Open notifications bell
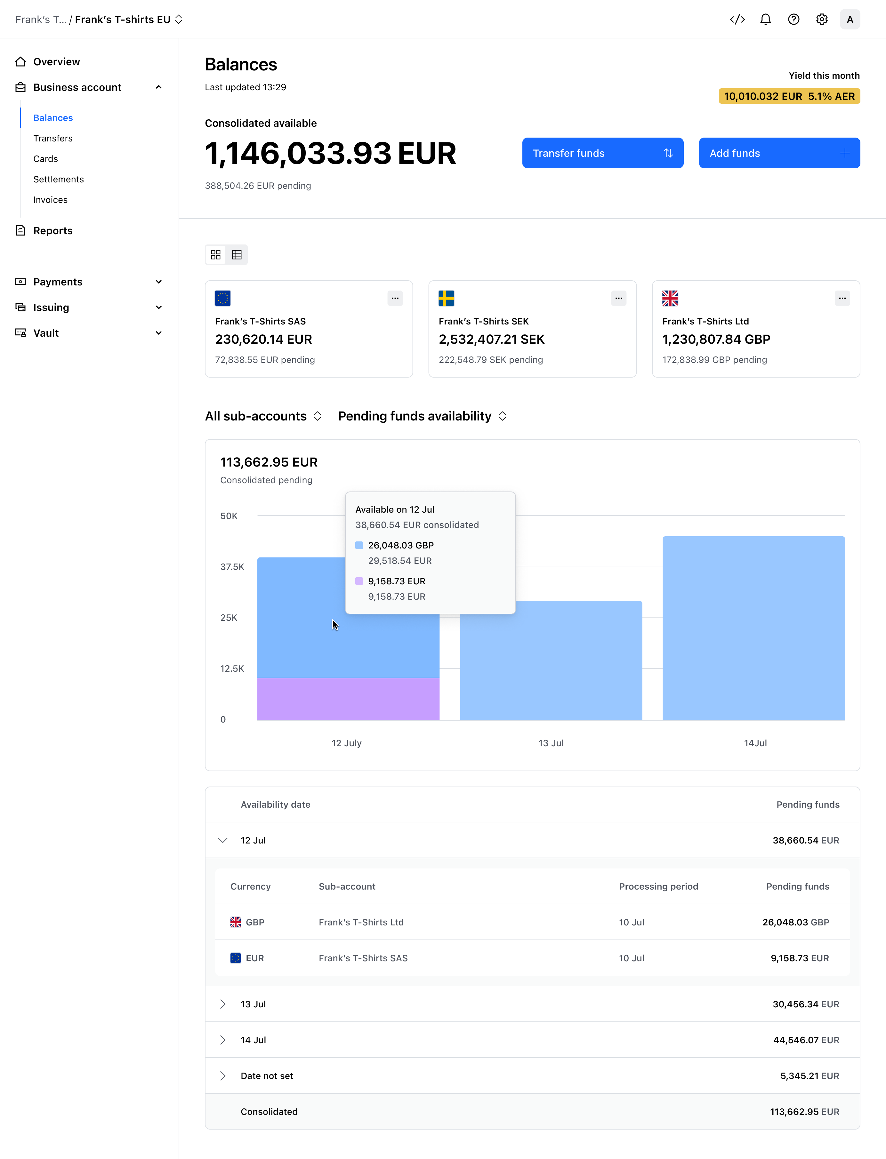This screenshot has width=886, height=1159. pos(765,20)
